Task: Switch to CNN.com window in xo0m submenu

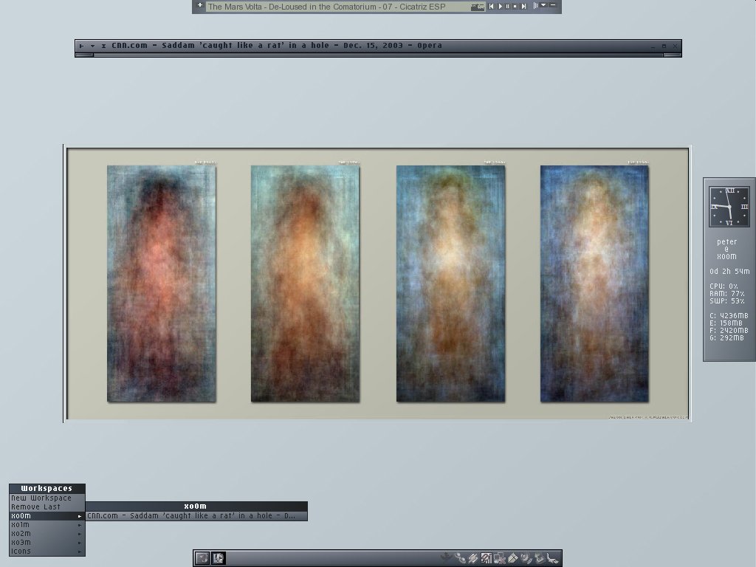Action: pos(196,516)
